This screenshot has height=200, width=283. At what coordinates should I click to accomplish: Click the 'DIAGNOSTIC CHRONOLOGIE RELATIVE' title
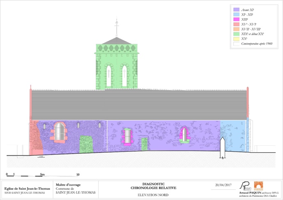coord(153,186)
